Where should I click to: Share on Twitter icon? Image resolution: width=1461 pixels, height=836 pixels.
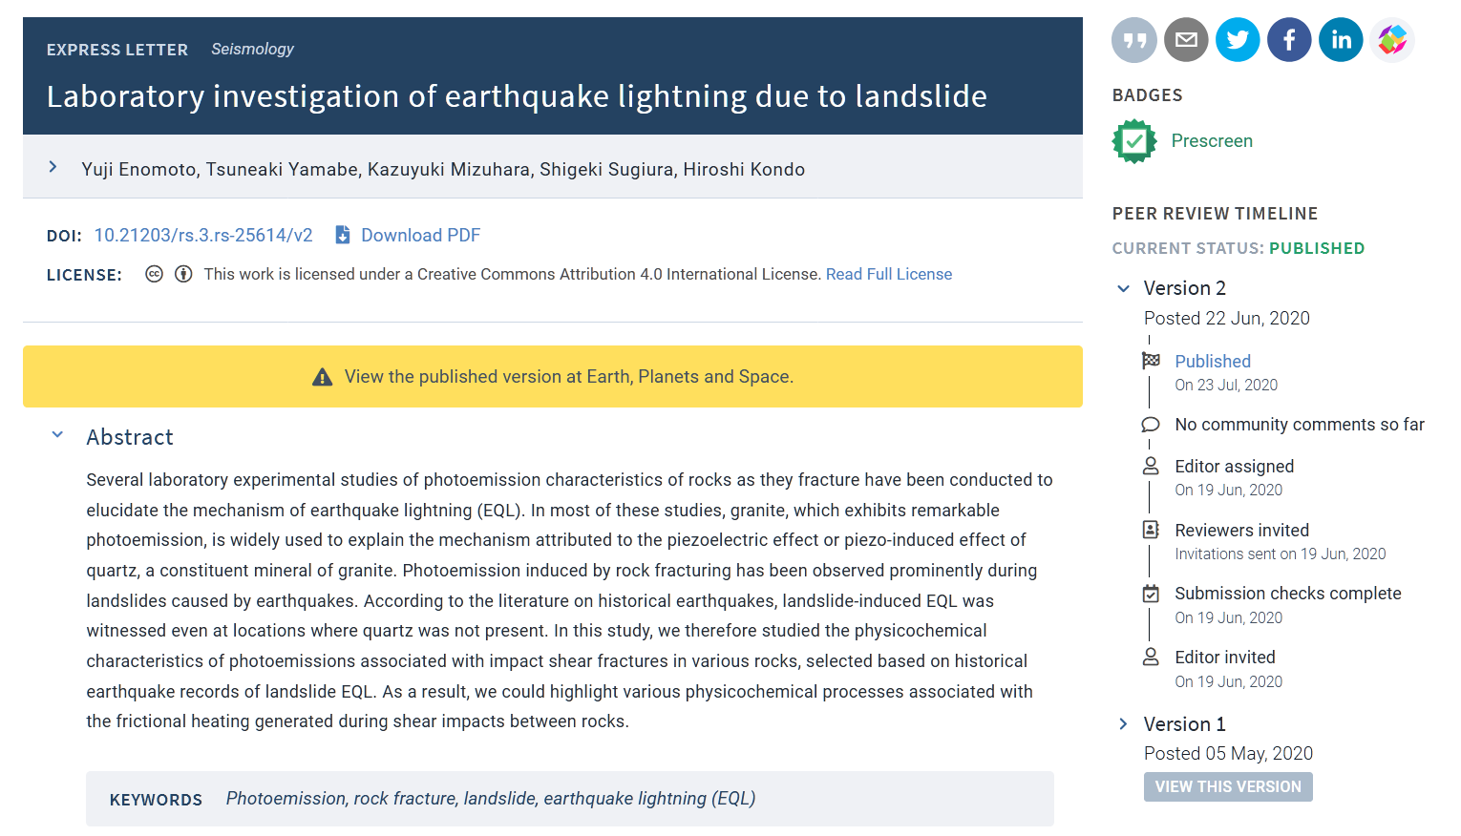[1238, 40]
